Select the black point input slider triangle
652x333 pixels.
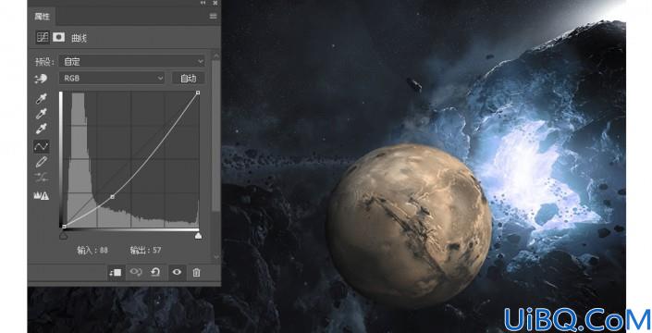tap(63, 236)
